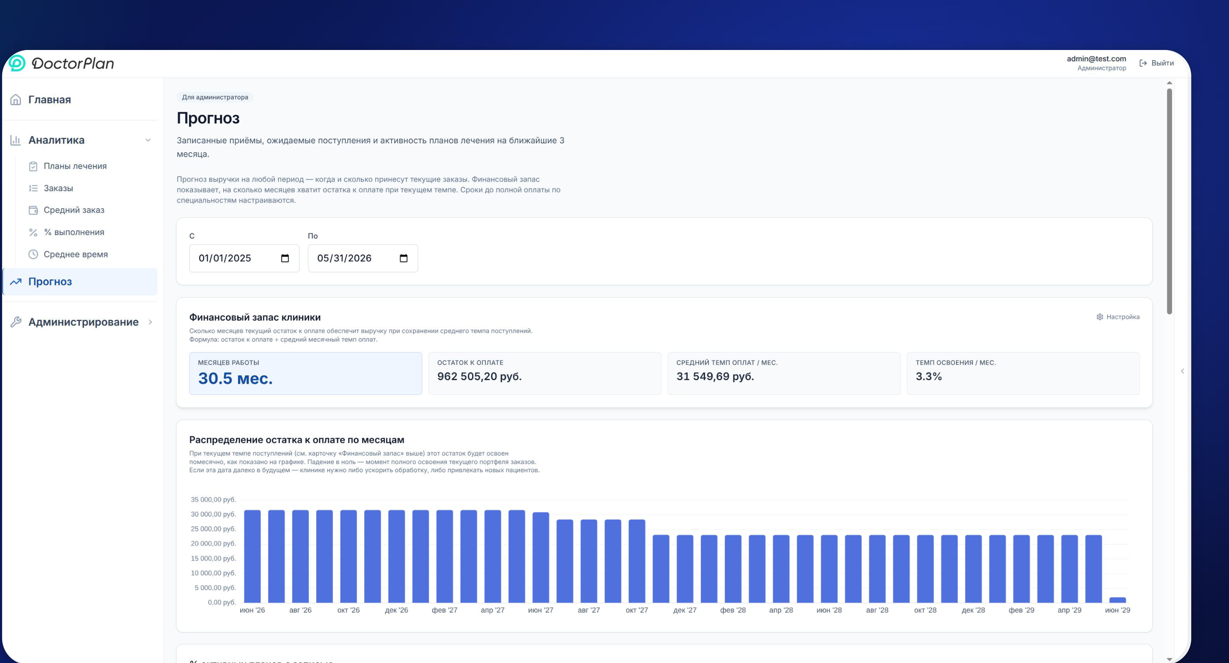Image resolution: width=1229 pixels, height=663 pixels.
Task: Click the 35 000,00 руб. axis label
Action: [213, 499]
